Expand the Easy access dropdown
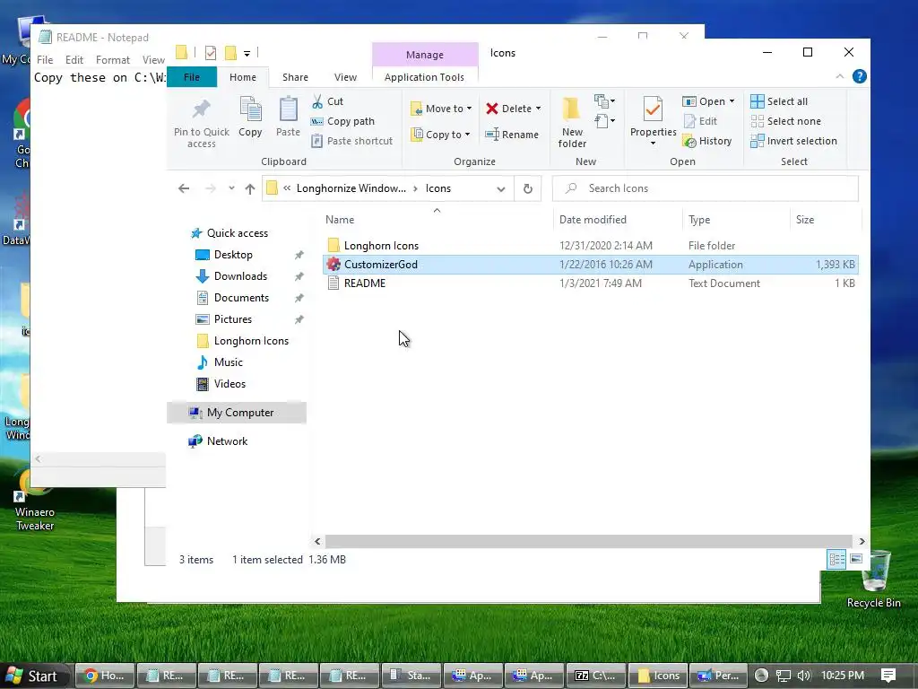Screen dimensions: 918x689 click(604, 121)
